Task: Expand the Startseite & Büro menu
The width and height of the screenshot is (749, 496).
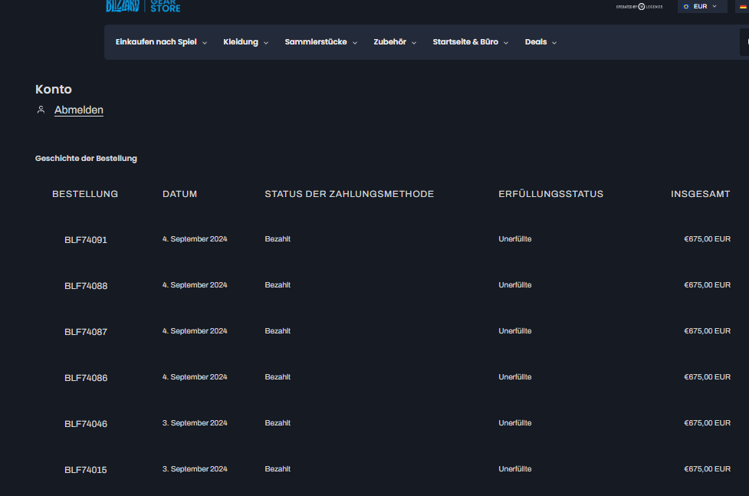Action: 470,42
